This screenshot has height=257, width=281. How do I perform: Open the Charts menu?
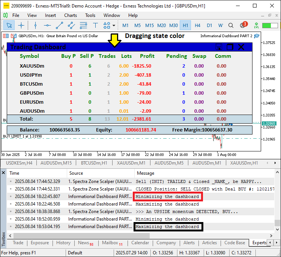[71, 15]
